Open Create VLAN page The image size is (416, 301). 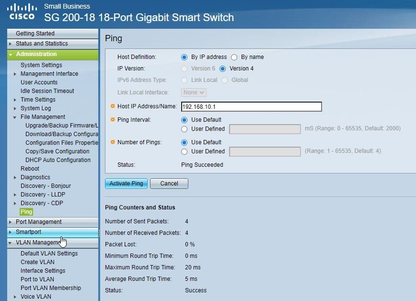click(37, 262)
